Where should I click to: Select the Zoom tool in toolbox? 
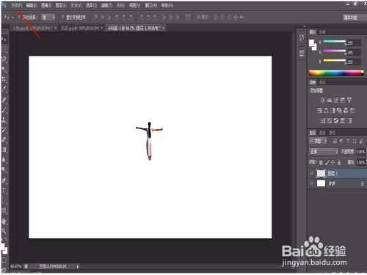[4, 231]
